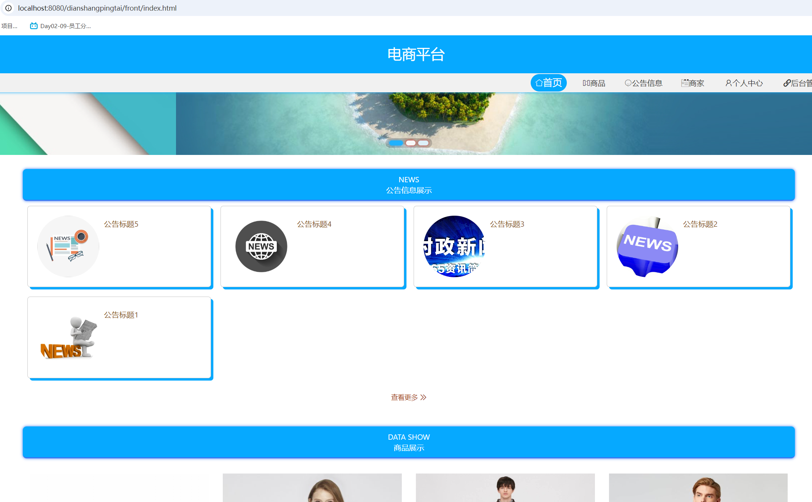Open the 商品 navigation menu item
This screenshot has width=812, height=502.
click(594, 83)
